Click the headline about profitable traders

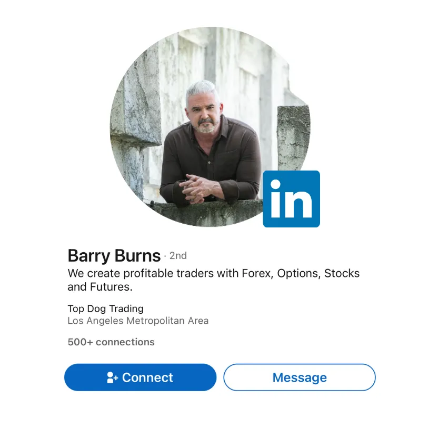point(213,280)
